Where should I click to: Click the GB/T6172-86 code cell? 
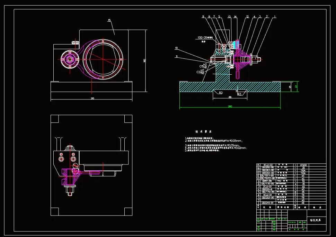(268, 179)
